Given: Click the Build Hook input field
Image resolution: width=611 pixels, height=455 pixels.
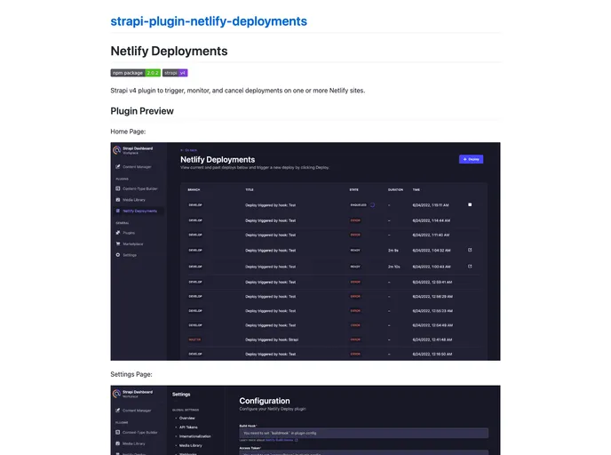Looking at the screenshot, I should tap(363, 433).
